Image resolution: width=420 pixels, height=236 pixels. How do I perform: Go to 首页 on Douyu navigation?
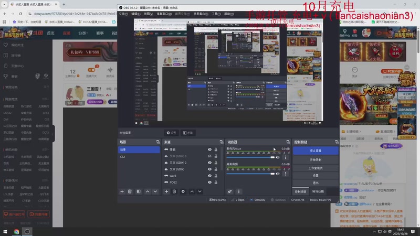pyautogui.click(x=50, y=33)
